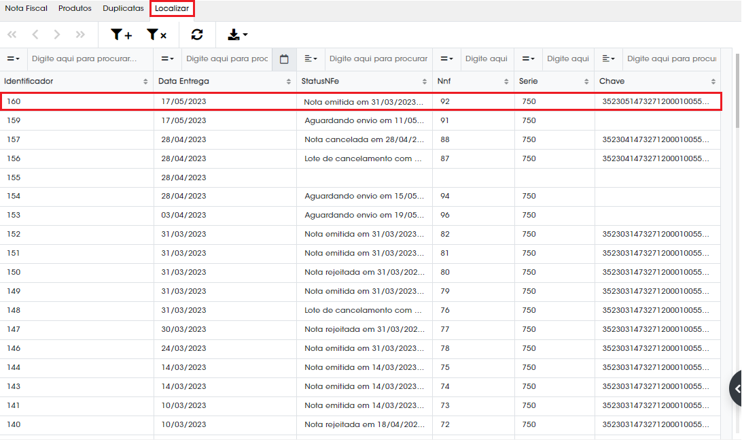Open the filter operator dropdown for Identificador
Viewport: 742px width, 440px height.
14,59
